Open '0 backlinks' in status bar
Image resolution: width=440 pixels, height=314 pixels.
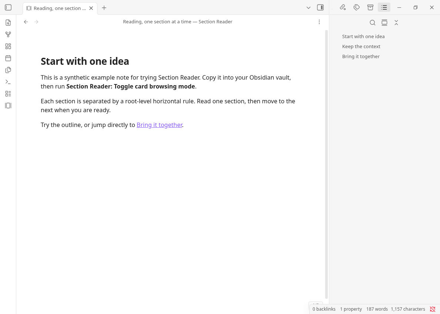coord(324,309)
